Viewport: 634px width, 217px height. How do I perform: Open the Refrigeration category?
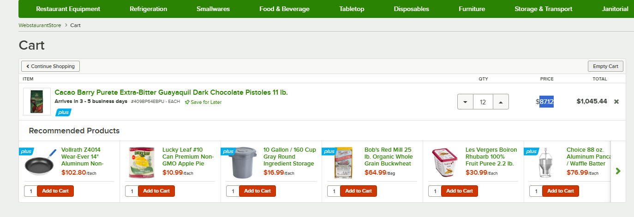[x=148, y=9]
